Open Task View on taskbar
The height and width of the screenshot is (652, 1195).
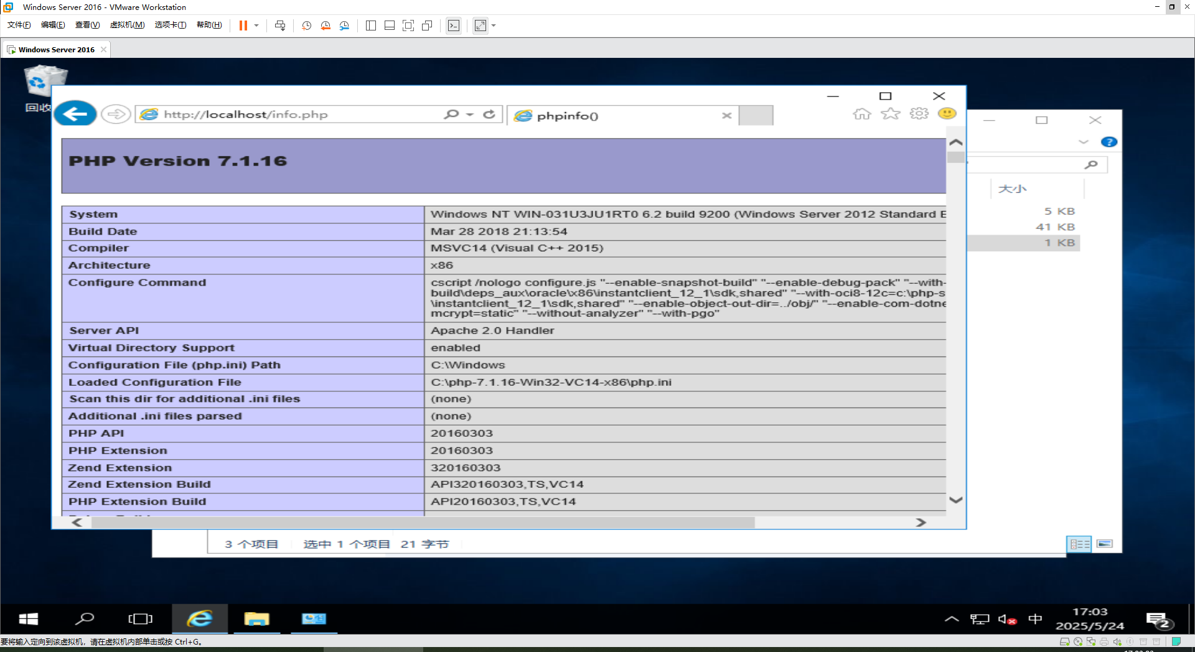coord(141,619)
